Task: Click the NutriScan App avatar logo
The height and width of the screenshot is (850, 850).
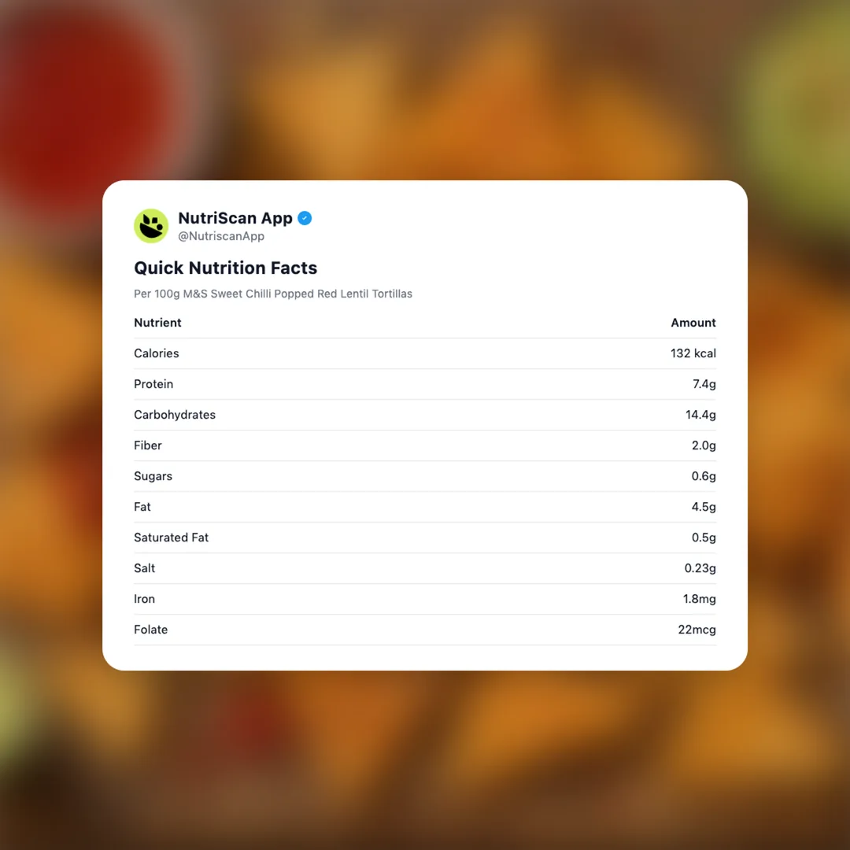Action: [x=151, y=226]
